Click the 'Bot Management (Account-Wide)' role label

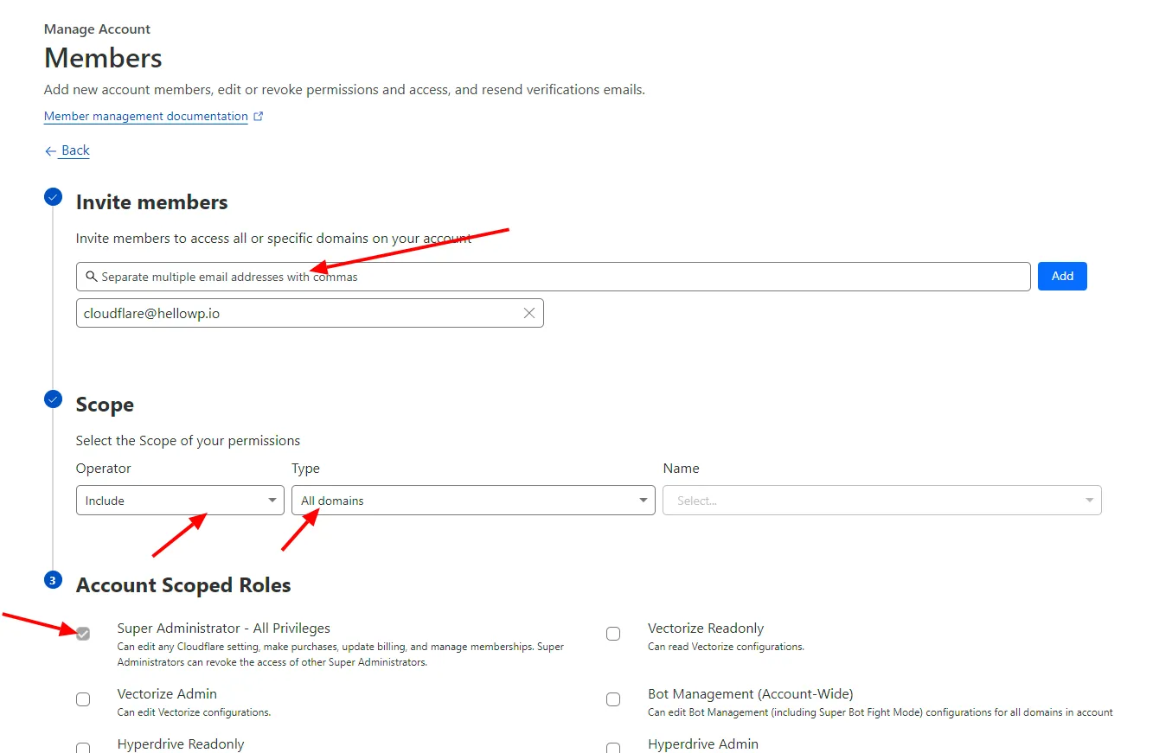751,694
